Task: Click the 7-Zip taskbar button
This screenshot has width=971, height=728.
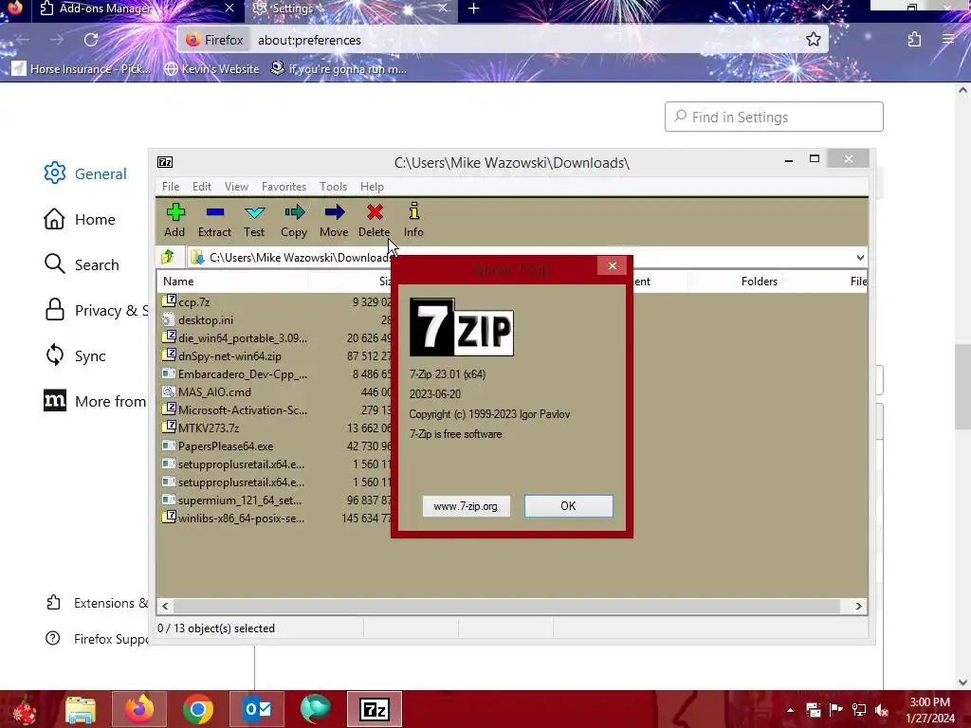Action: pos(374,709)
